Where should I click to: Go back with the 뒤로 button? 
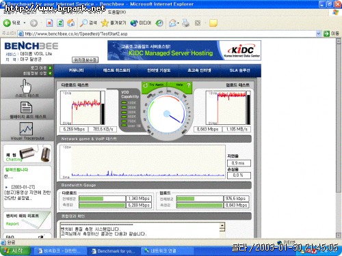(12, 23)
